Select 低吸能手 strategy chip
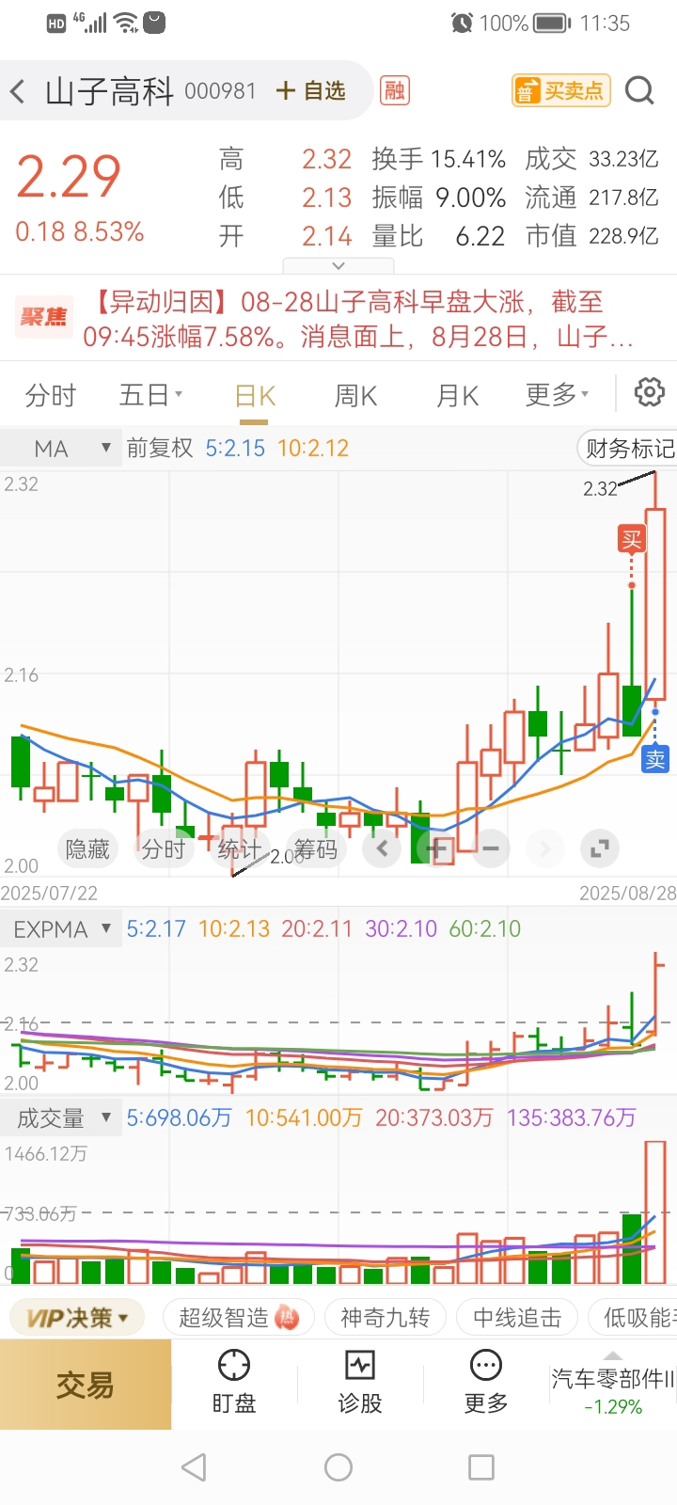The image size is (677, 1505). [x=633, y=1318]
